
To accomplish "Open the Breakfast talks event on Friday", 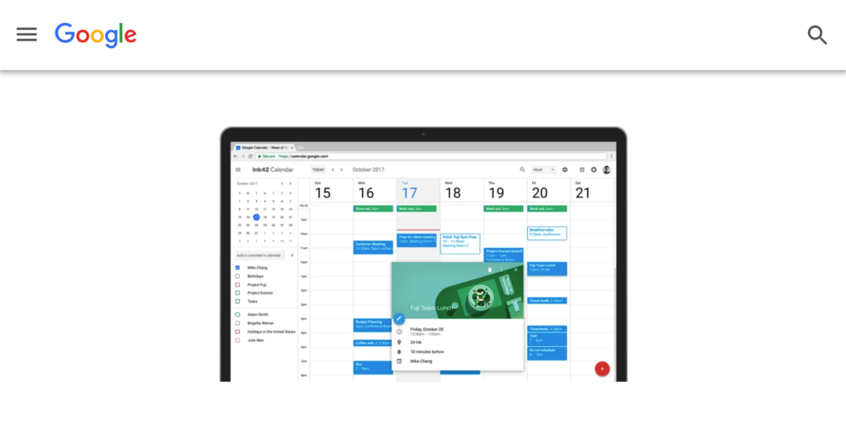I will (547, 233).
